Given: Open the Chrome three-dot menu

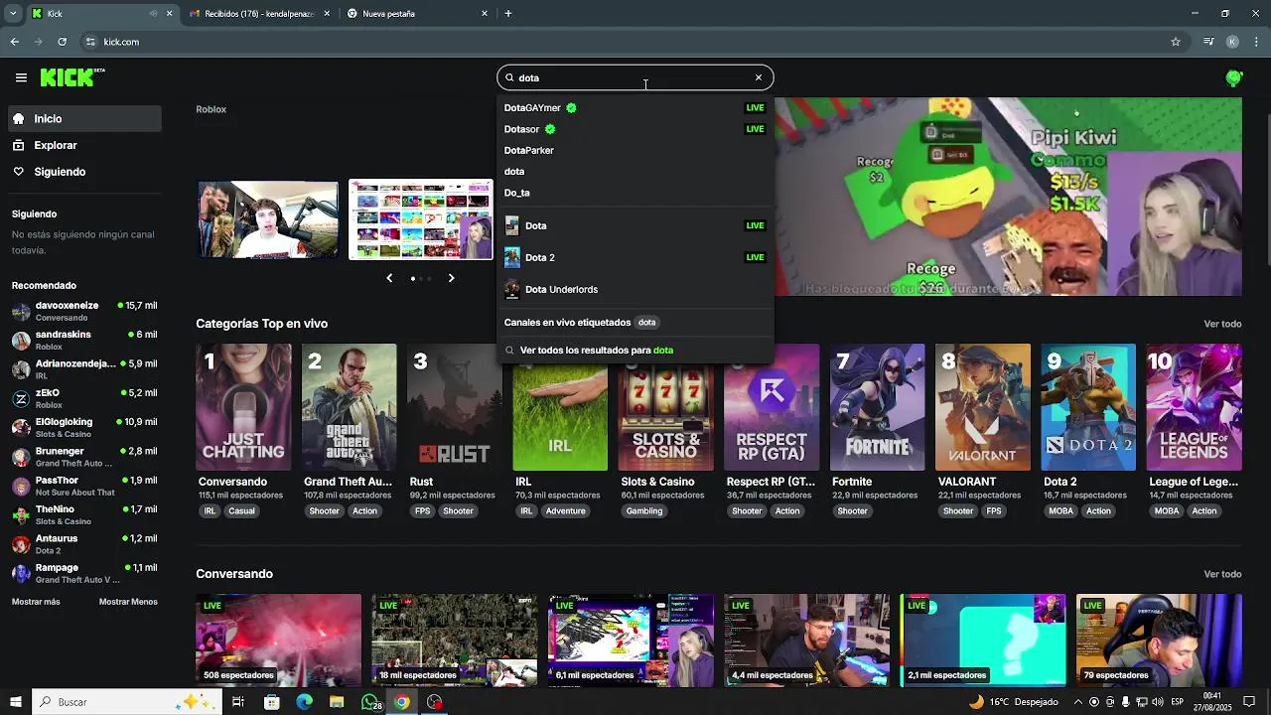Looking at the screenshot, I should tap(1256, 42).
